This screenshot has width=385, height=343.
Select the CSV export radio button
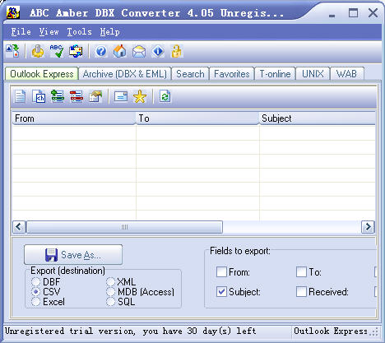[35, 292]
